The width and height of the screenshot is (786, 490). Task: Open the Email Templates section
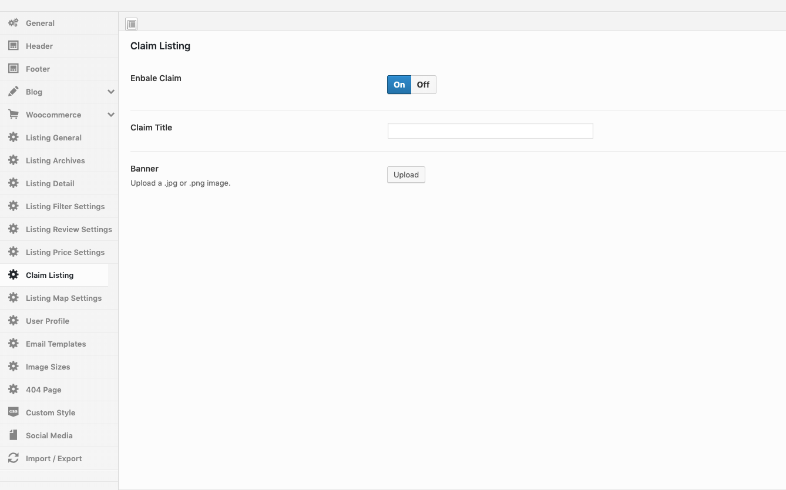point(56,344)
